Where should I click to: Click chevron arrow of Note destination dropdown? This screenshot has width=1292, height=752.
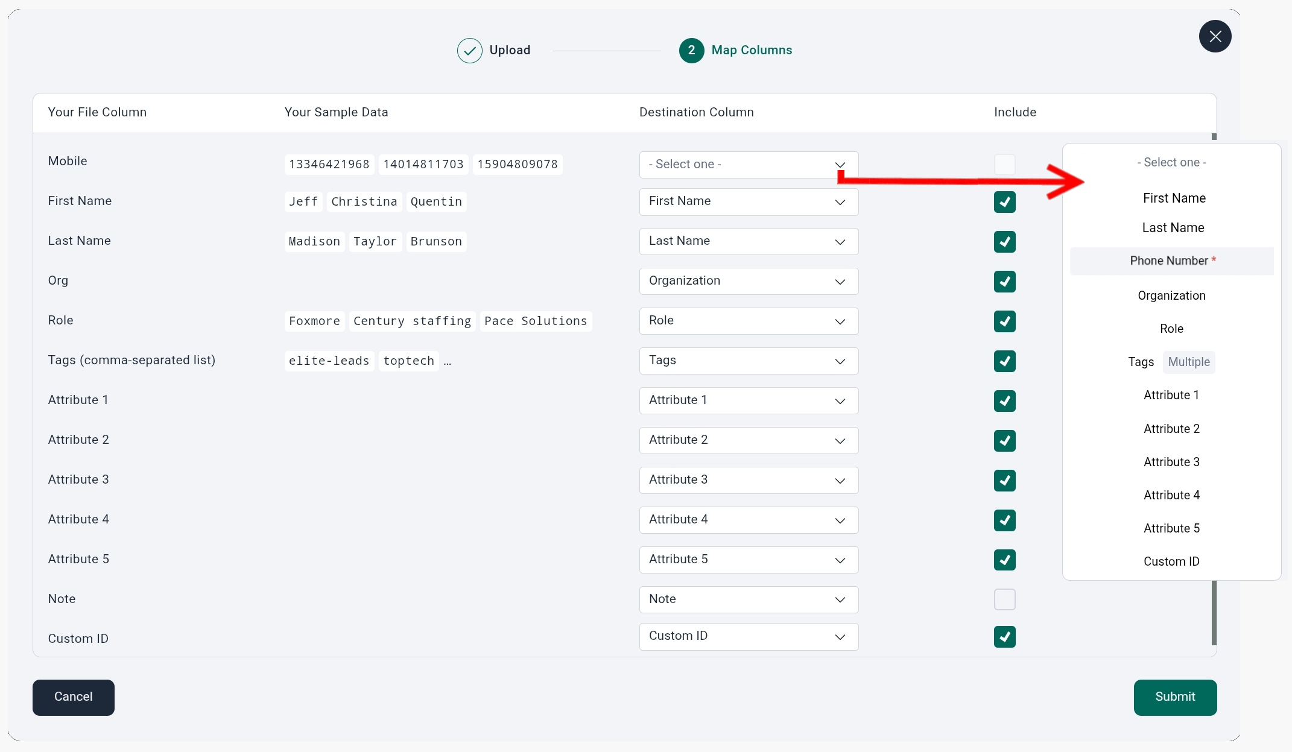click(840, 599)
